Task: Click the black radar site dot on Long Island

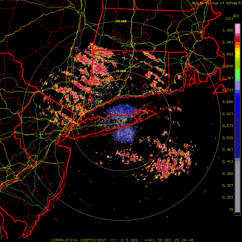Action: [121, 120]
